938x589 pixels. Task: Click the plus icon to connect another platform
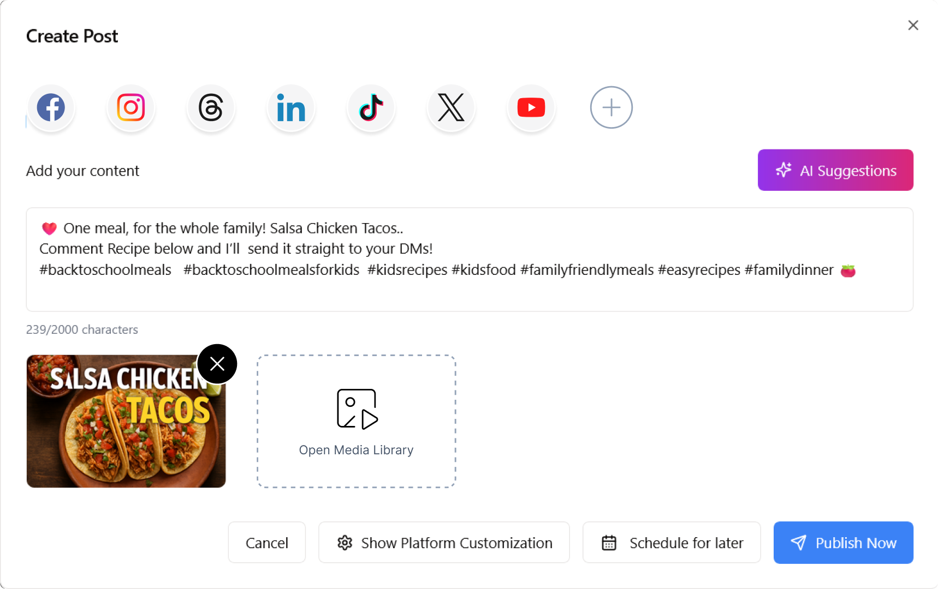(611, 107)
